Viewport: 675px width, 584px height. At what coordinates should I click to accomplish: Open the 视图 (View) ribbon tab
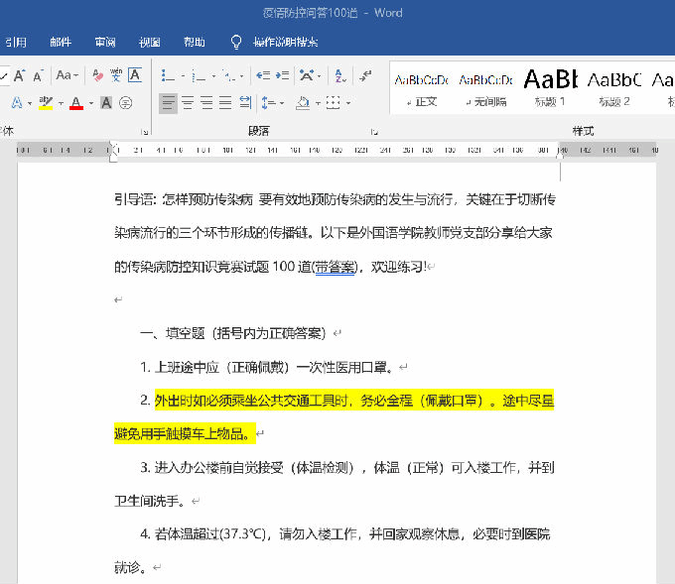(149, 42)
